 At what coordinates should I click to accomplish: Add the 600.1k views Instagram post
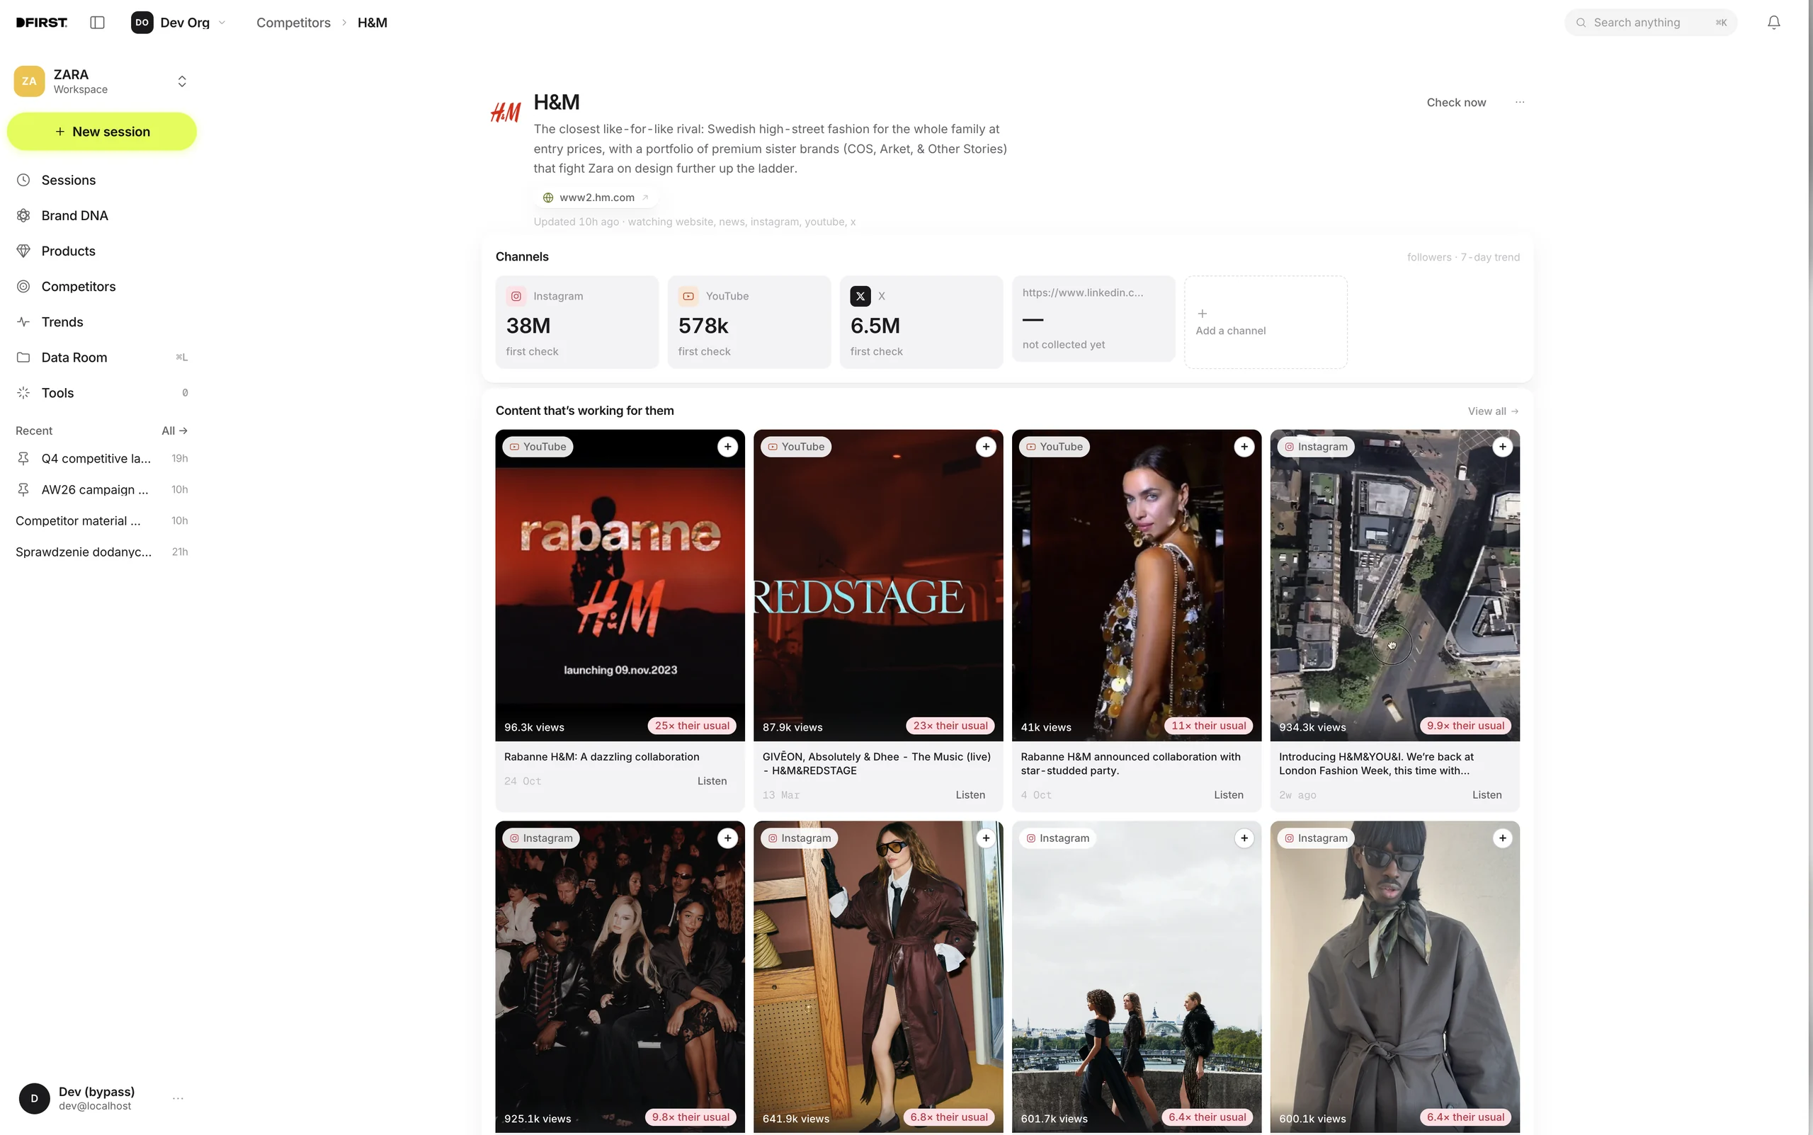point(1502,838)
